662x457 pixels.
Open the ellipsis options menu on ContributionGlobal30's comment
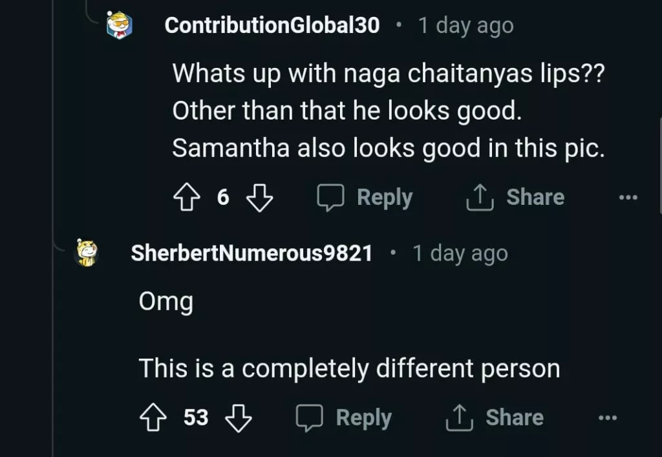[x=628, y=197]
